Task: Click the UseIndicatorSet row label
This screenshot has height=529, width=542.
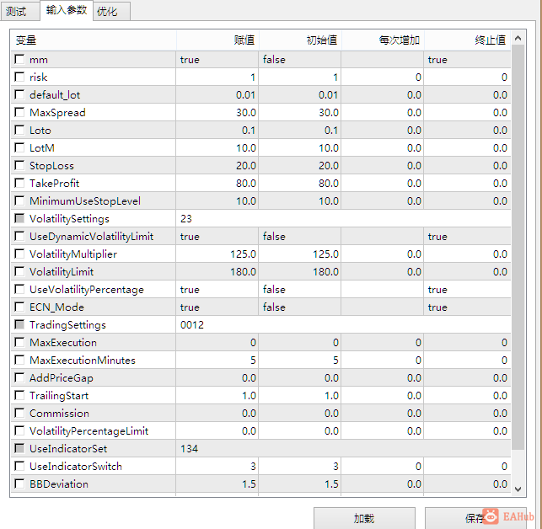Action: [x=68, y=448]
